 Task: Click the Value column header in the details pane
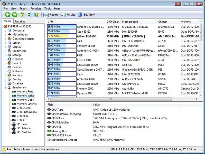tap(136, 105)
